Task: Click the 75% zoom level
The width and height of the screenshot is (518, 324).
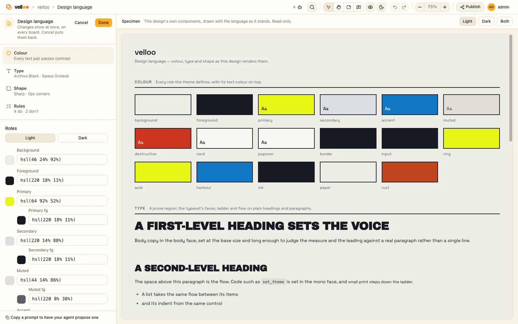Action: coord(432,7)
